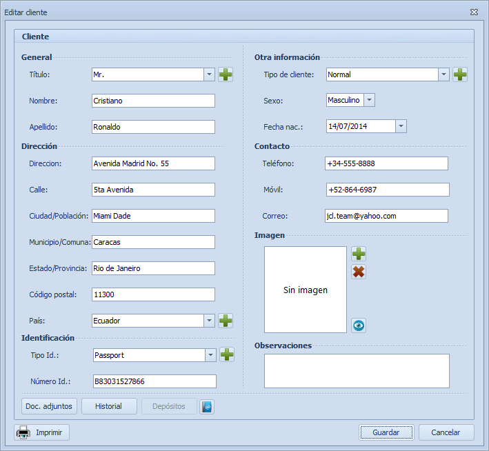Click the Imprimir printer button
This screenshot has height=451, width=489.
click(43, 432)
